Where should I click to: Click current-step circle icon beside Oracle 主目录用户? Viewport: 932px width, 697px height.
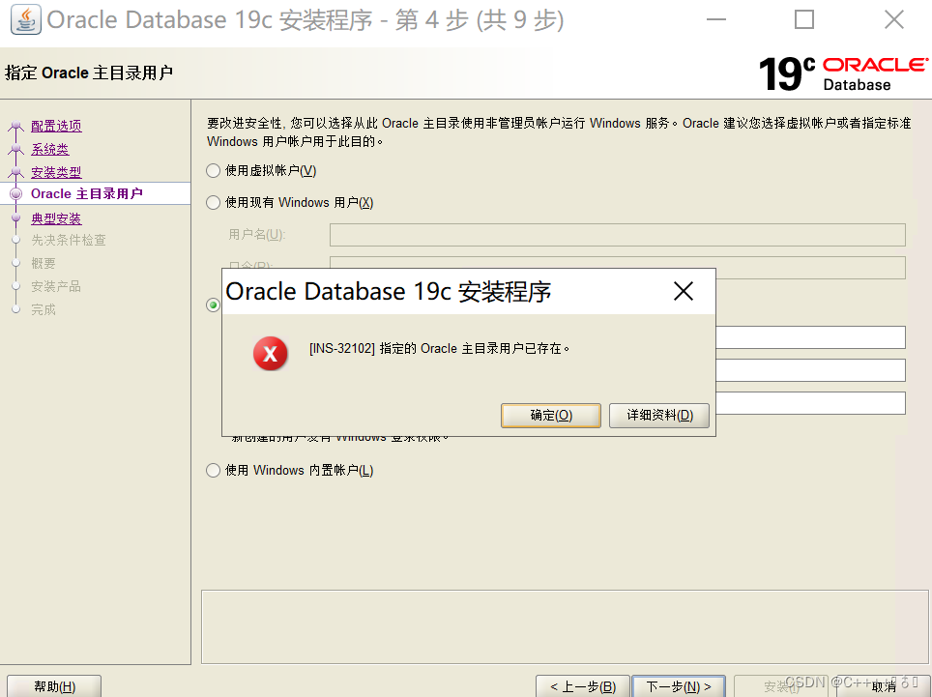click(x=16, y=193)
